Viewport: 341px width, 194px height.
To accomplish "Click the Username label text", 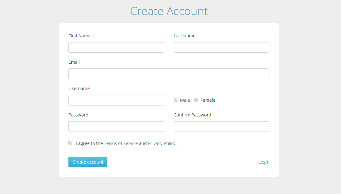I will coord(79,89).
